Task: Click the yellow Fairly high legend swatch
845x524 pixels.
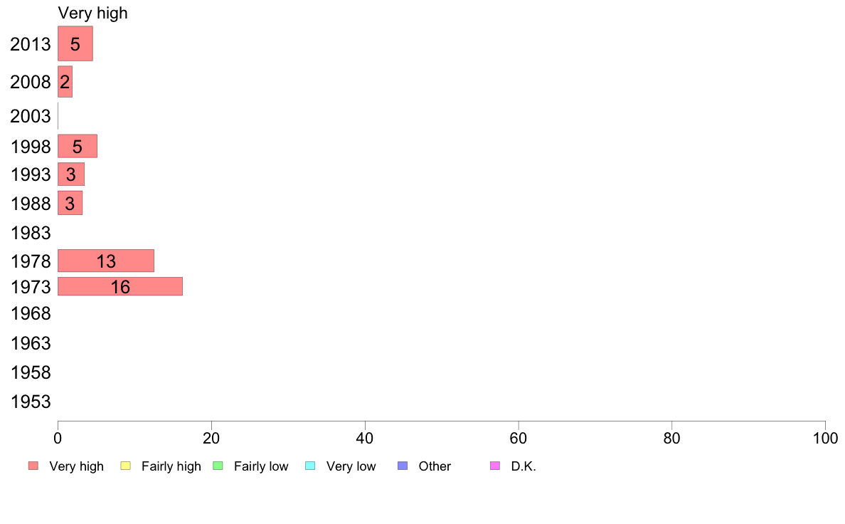Action: [126, 466]
